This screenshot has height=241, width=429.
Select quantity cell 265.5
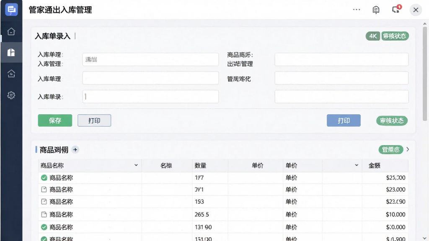coord(202,215)
